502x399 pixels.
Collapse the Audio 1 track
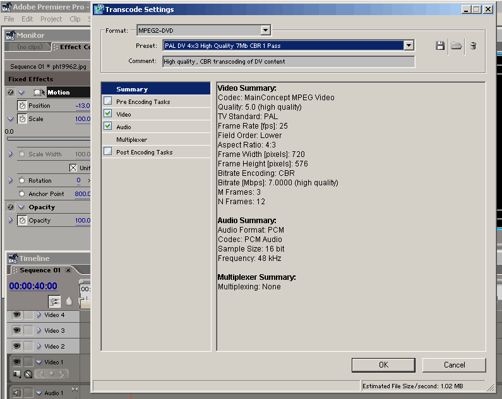tap(39, 393)
